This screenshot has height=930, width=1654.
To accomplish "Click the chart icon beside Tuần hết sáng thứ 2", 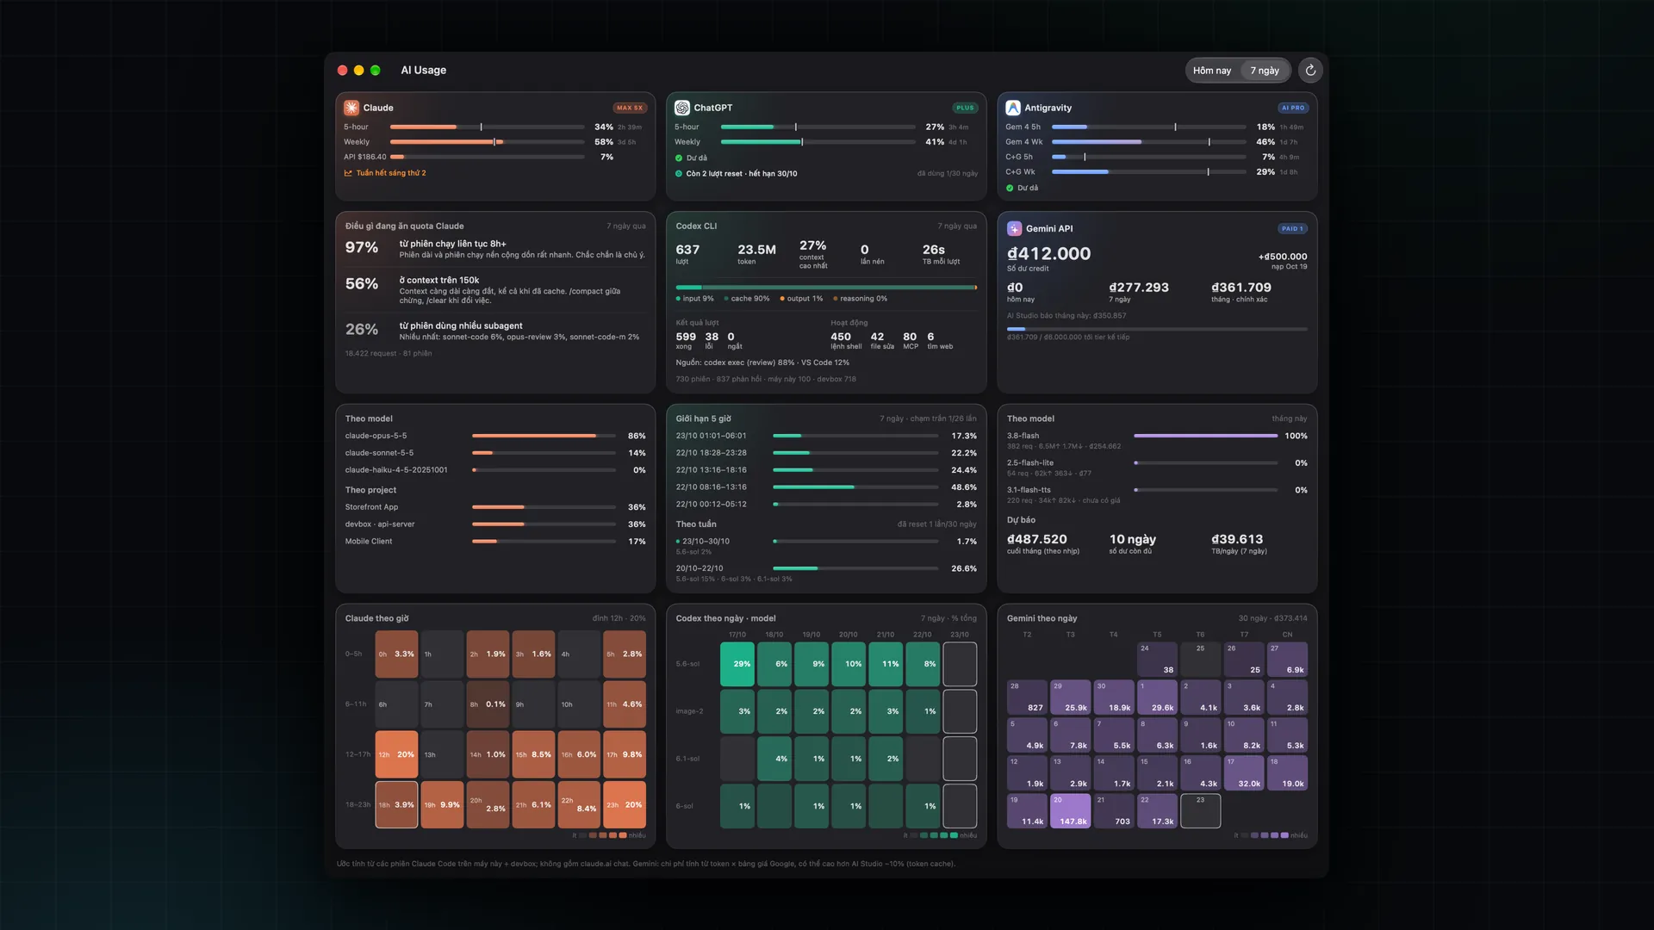I will (348, 173).
